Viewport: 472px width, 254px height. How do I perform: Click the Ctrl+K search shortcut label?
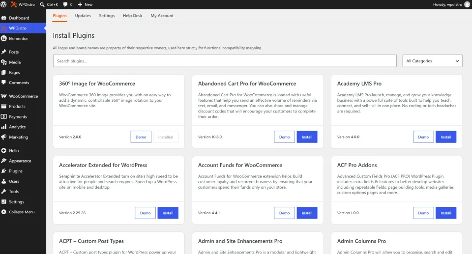53,4
